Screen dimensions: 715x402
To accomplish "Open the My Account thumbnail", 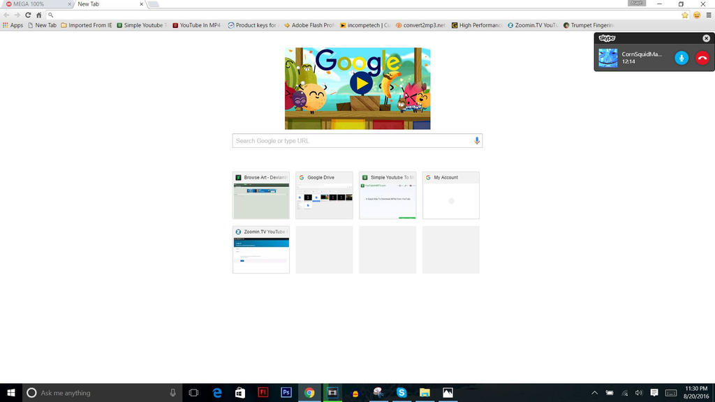I will 451,195.
